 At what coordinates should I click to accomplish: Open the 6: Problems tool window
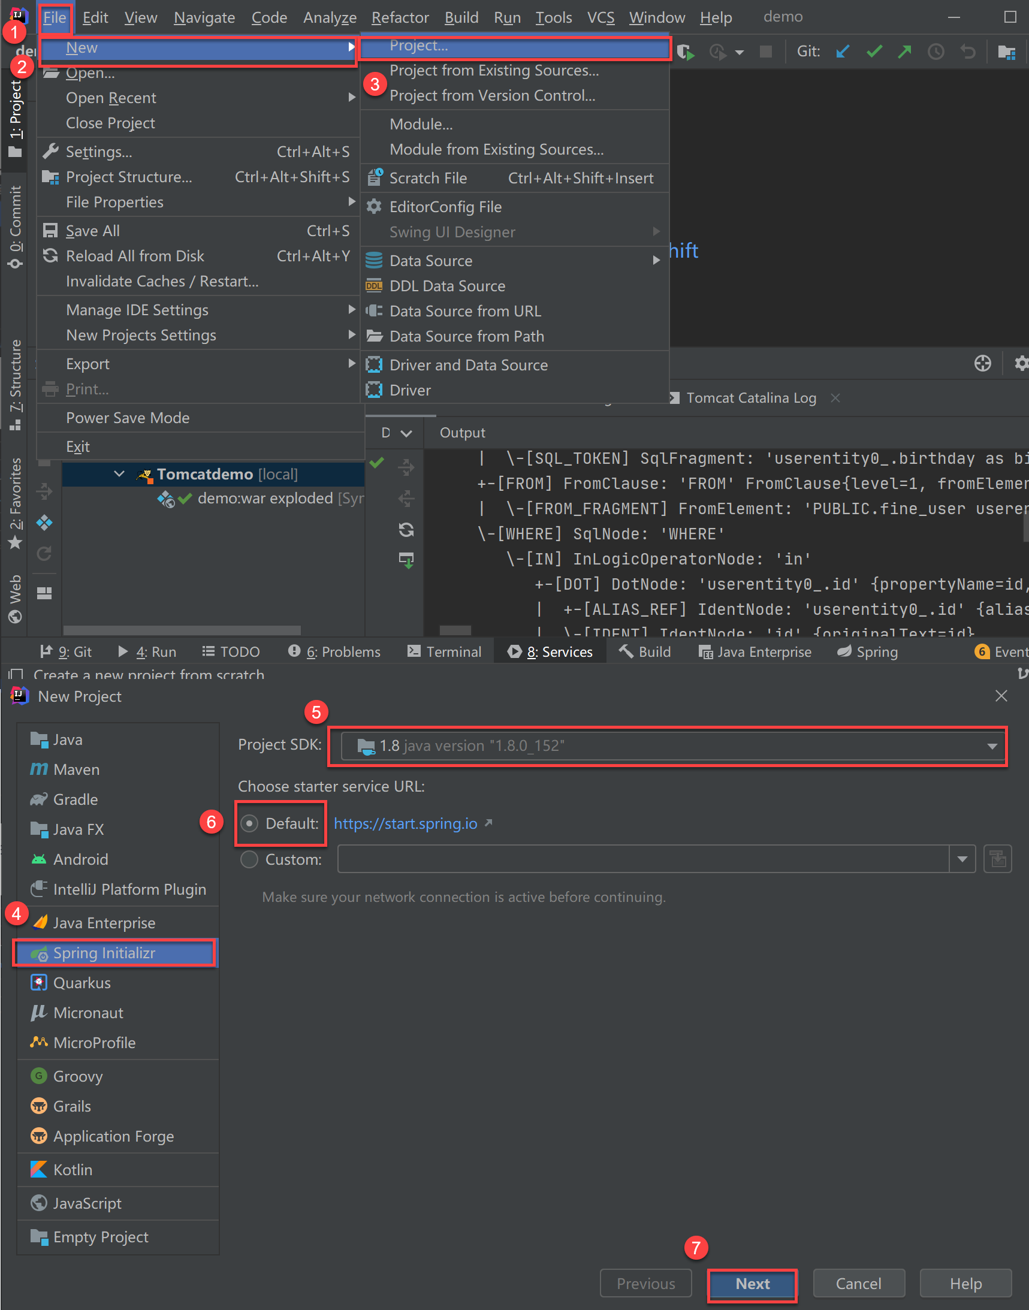click(334, 651)
